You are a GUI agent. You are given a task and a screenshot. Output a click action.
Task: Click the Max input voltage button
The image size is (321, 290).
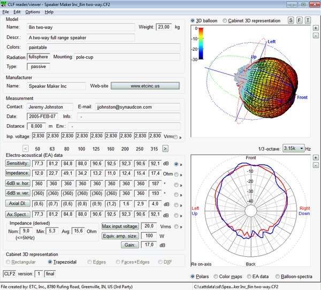click(x=120, y=227)
